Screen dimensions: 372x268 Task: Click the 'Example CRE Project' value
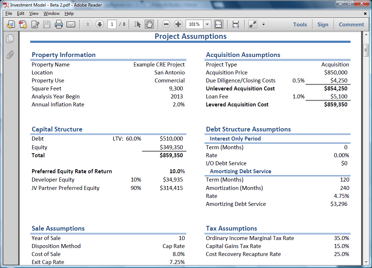(x=159, y=65)
